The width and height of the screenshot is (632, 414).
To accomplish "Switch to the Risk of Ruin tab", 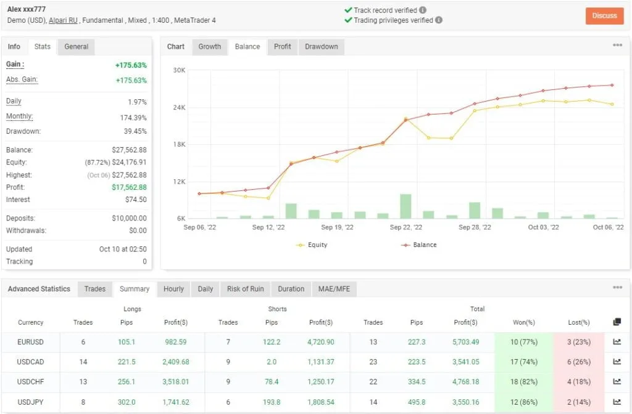I will click(x=245, y=289).
